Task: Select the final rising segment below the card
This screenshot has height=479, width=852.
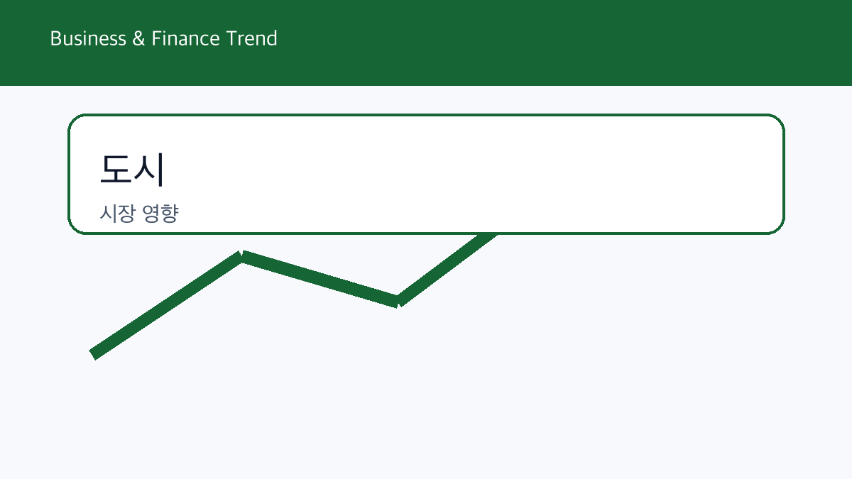Action: click(x=447, y=268)
